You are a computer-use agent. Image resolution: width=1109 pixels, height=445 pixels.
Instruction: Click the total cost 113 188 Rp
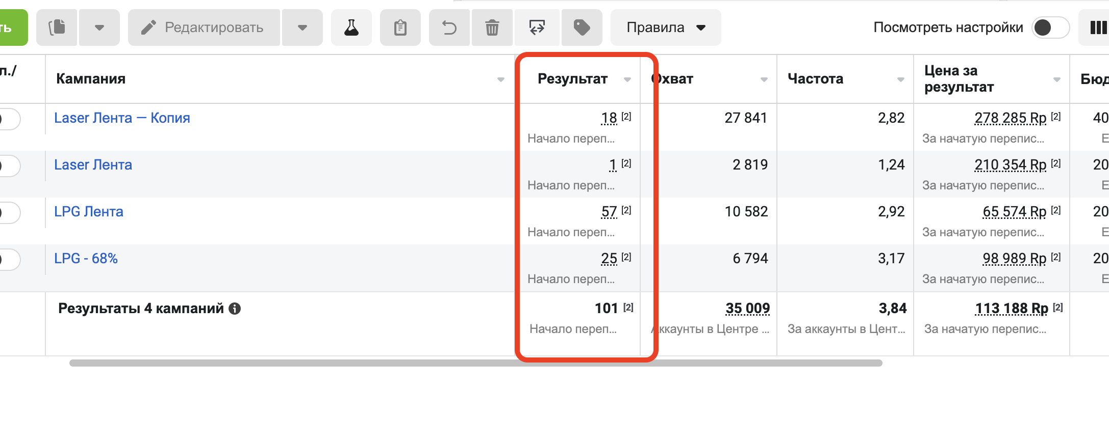pyautogui.click(x=1012, y=309)
